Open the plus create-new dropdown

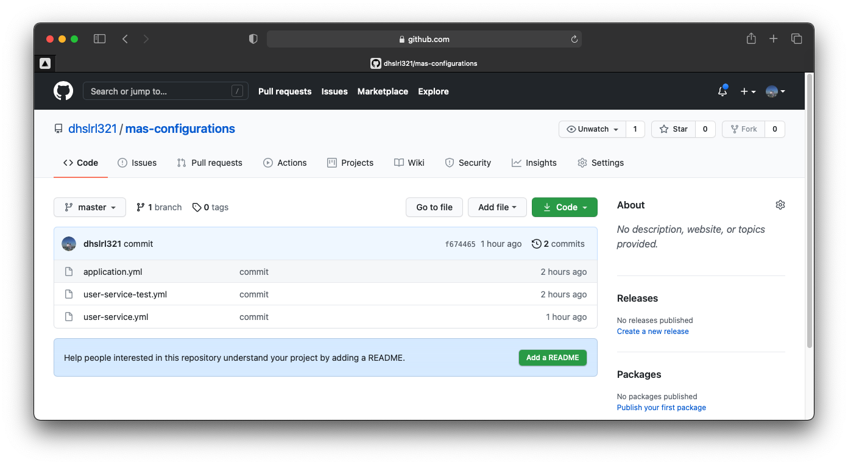(x=748, y=91)
